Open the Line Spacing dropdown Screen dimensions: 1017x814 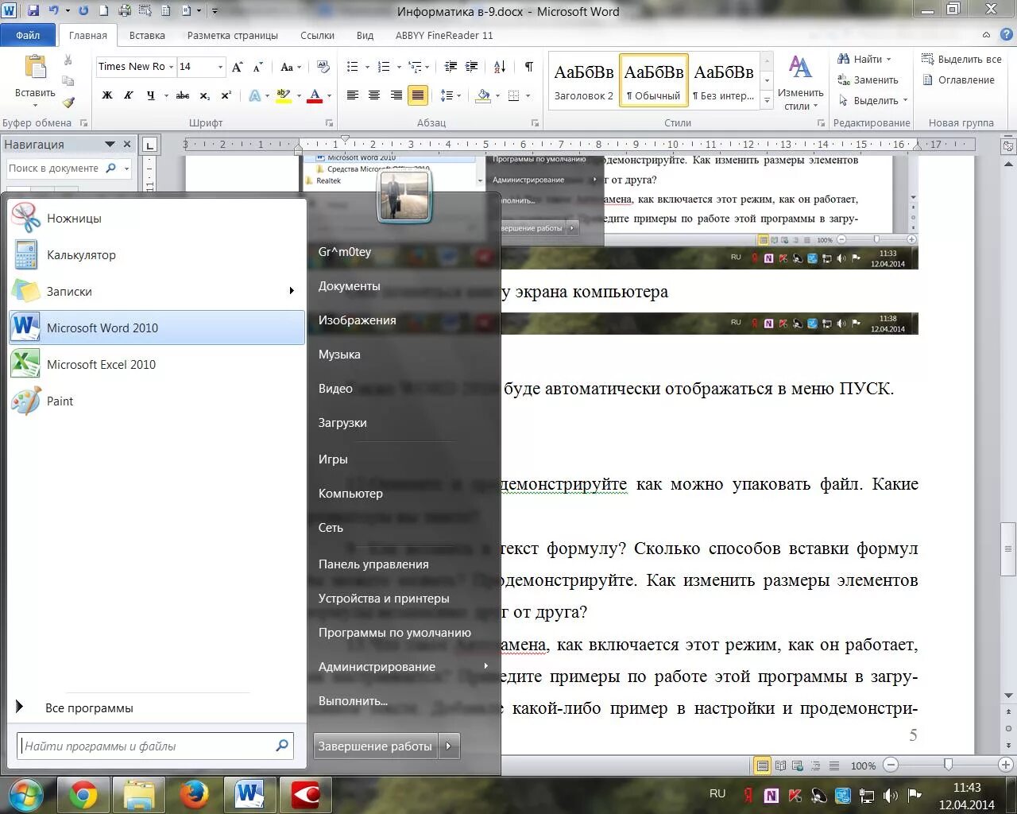450,95
